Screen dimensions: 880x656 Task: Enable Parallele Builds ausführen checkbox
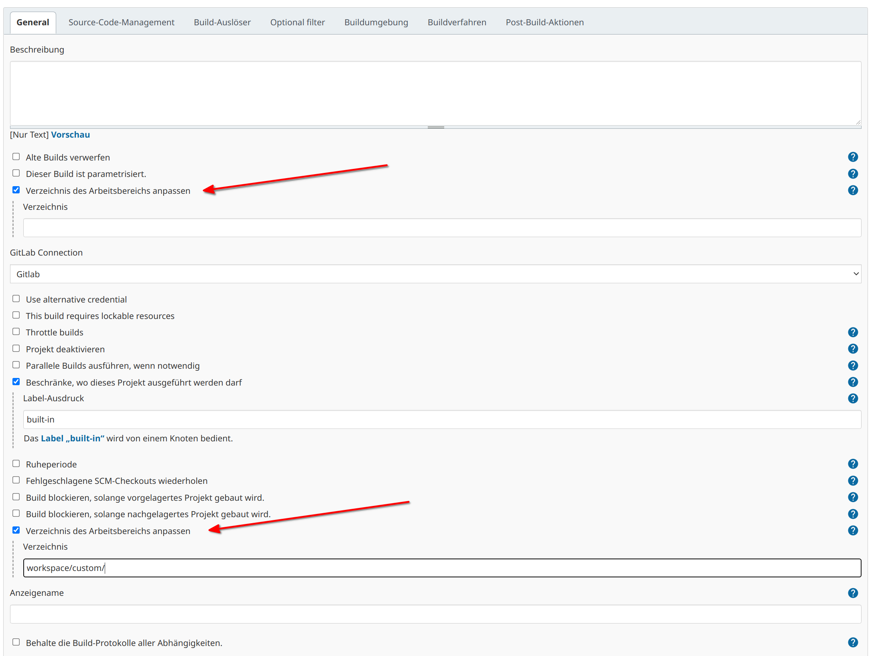pyautogui.click(x=16, y=365)
